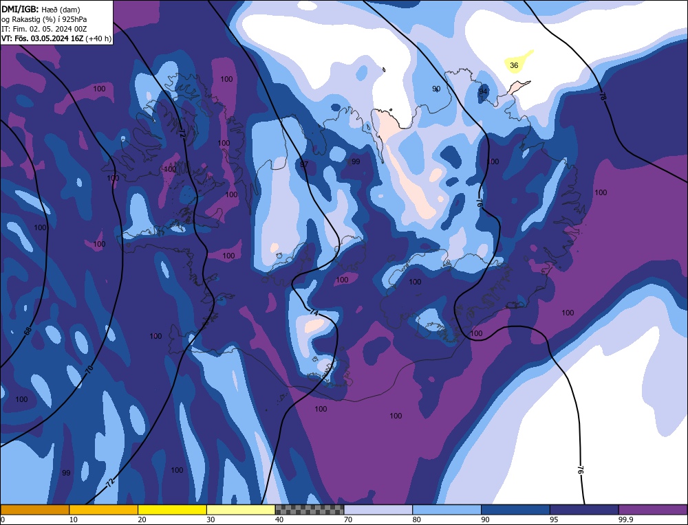Click the humidity value 36 in the yellow patch
Viewport: 688px width, 525px height.
(x=514, y=66)
